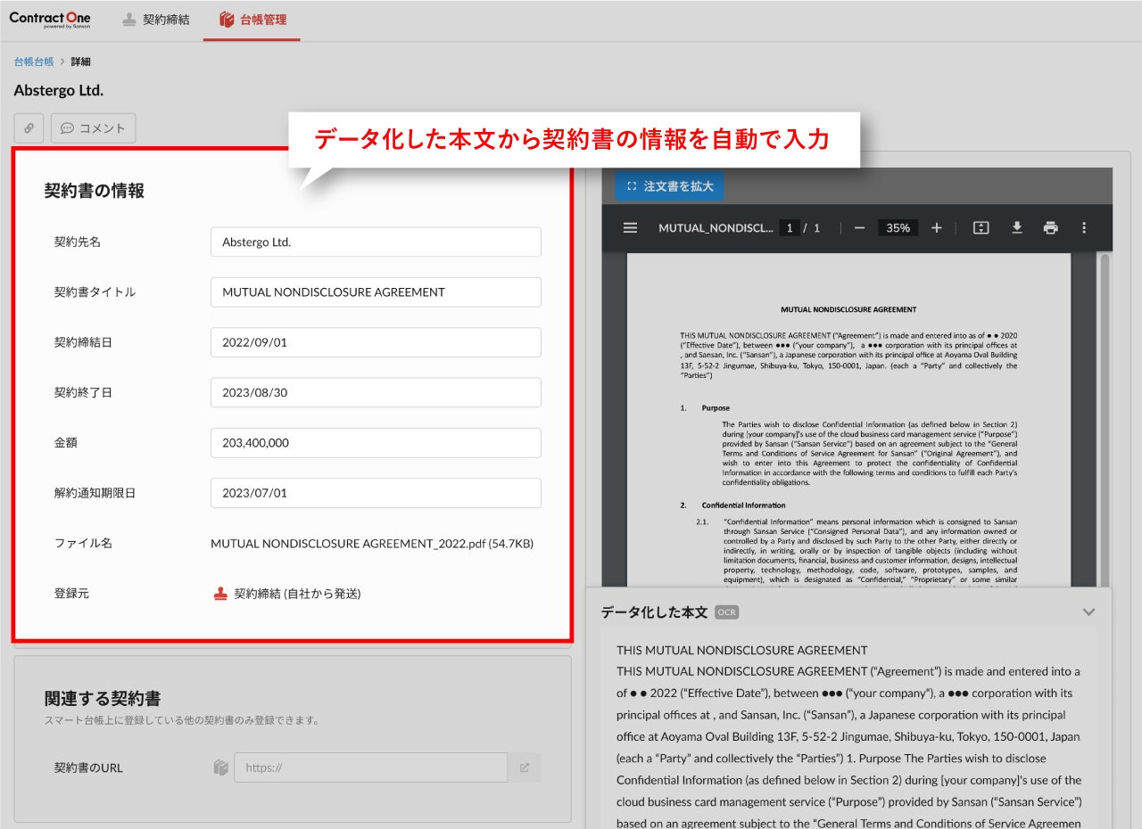Click the 35% zoom level field
Viewport: 1142px width, 829px height.
tap(898, 228)
